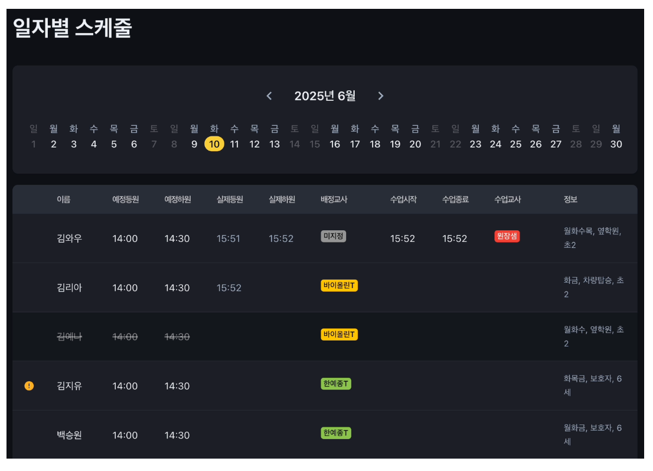This screenshot has height=471, width=653.
Task: Click 김리아's actual arrival time 15:52
Action: pos(229,288)
